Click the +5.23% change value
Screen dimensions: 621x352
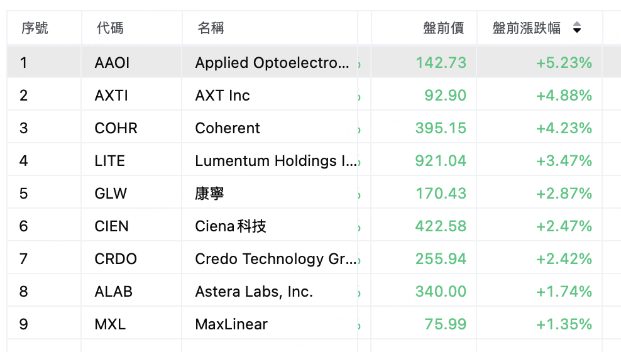(564, 63)
